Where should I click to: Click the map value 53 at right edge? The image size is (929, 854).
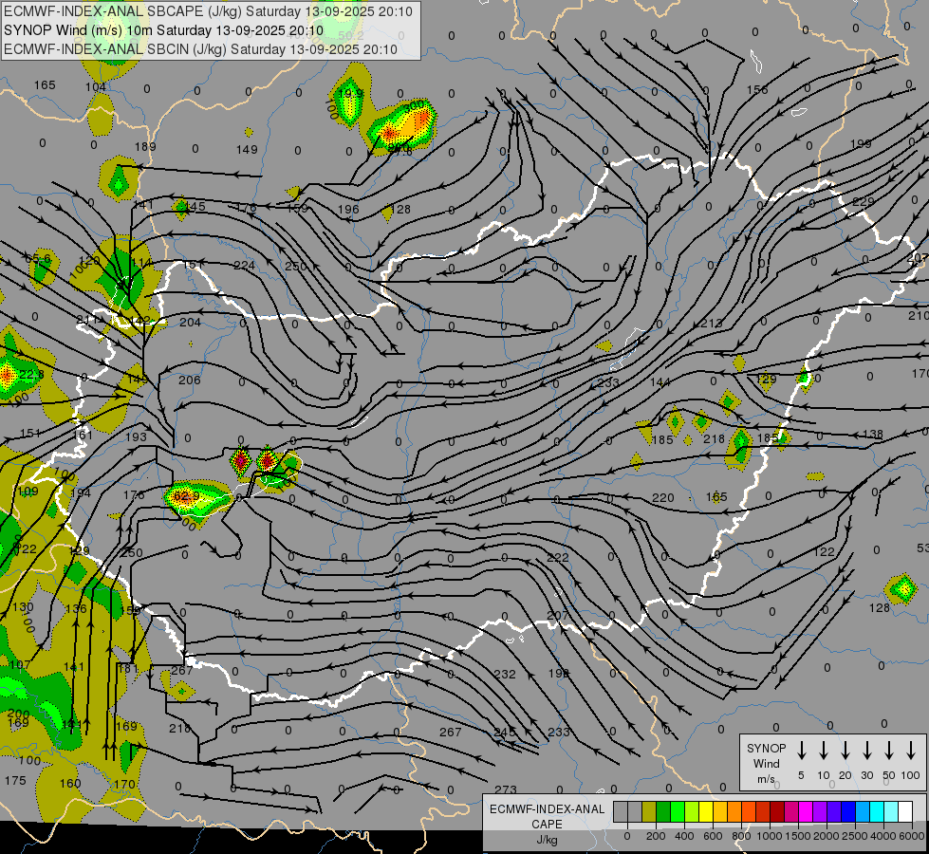point(922,548)
